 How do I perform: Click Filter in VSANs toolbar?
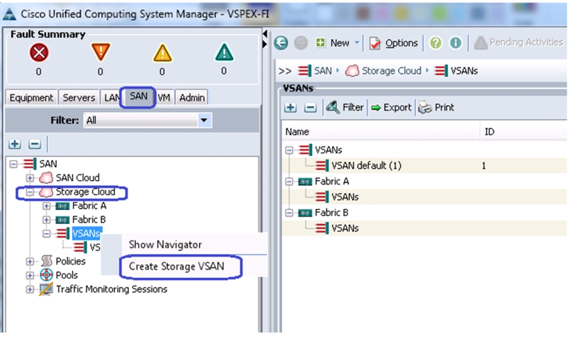pyautogui.click(x=345, y=107)
